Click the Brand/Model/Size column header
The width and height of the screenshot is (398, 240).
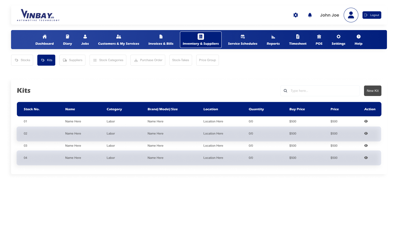click(163, 109)
